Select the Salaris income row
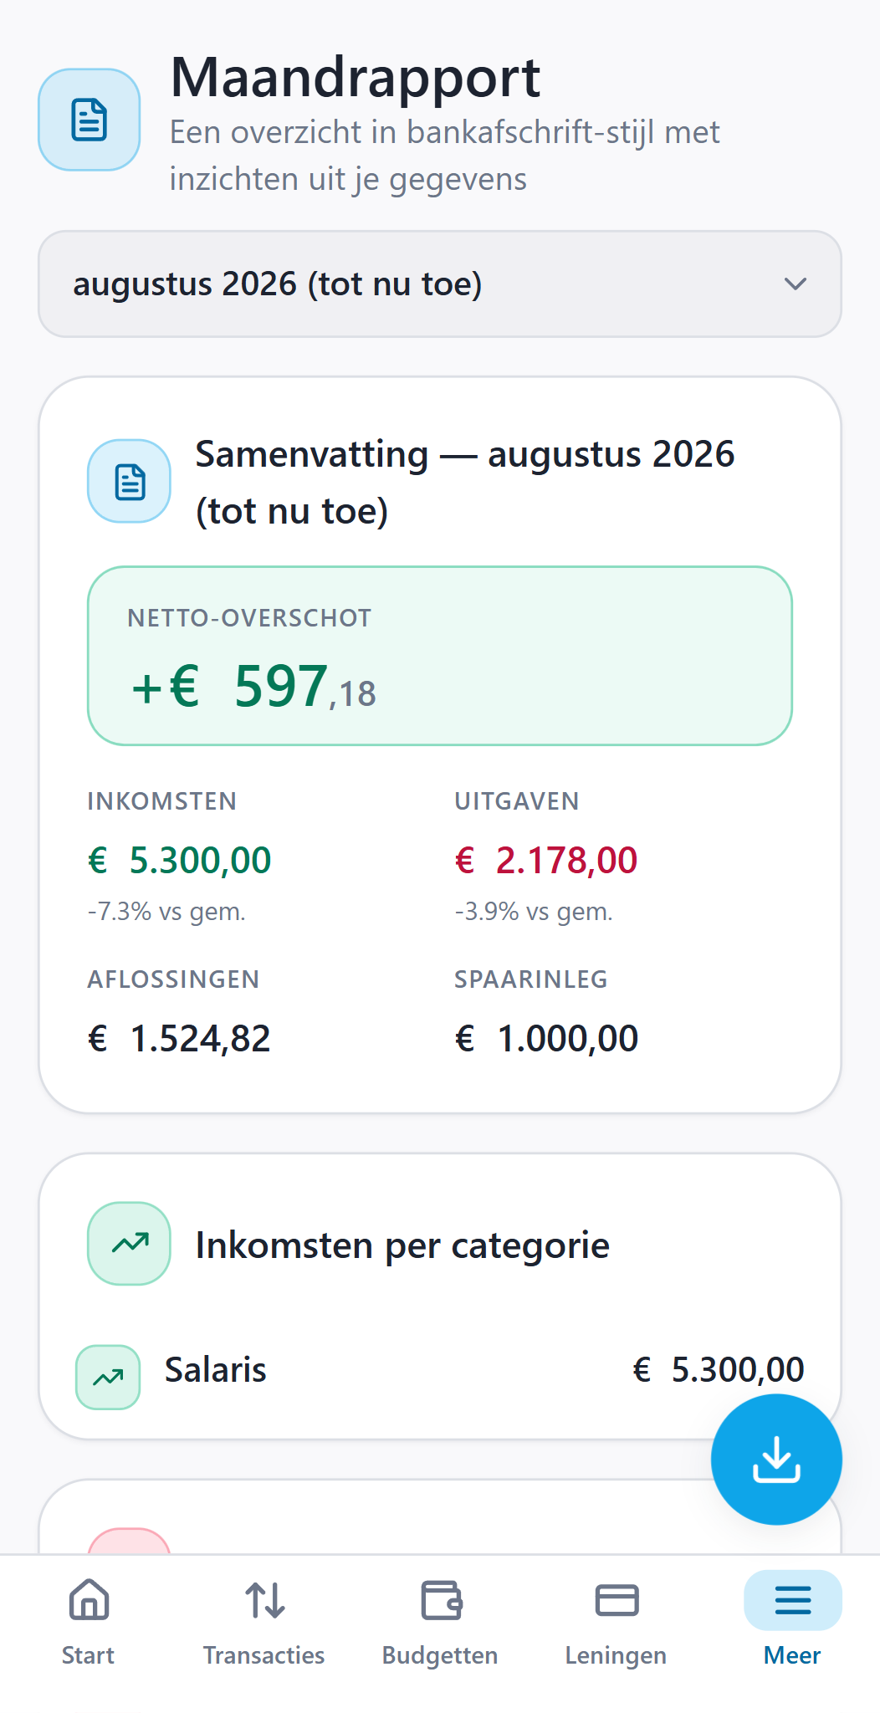The width and height of the screenshot is (880, 1713). pyautogui.click(x=440, y=1370)
